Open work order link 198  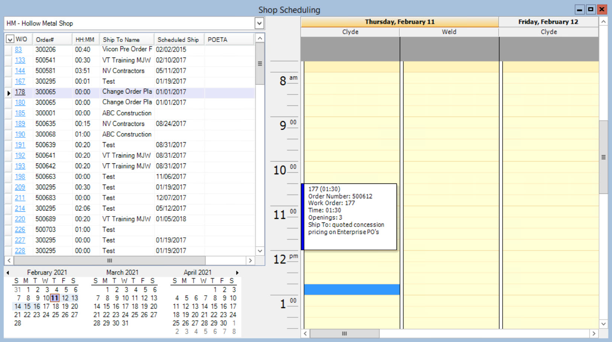click(20, 176)
